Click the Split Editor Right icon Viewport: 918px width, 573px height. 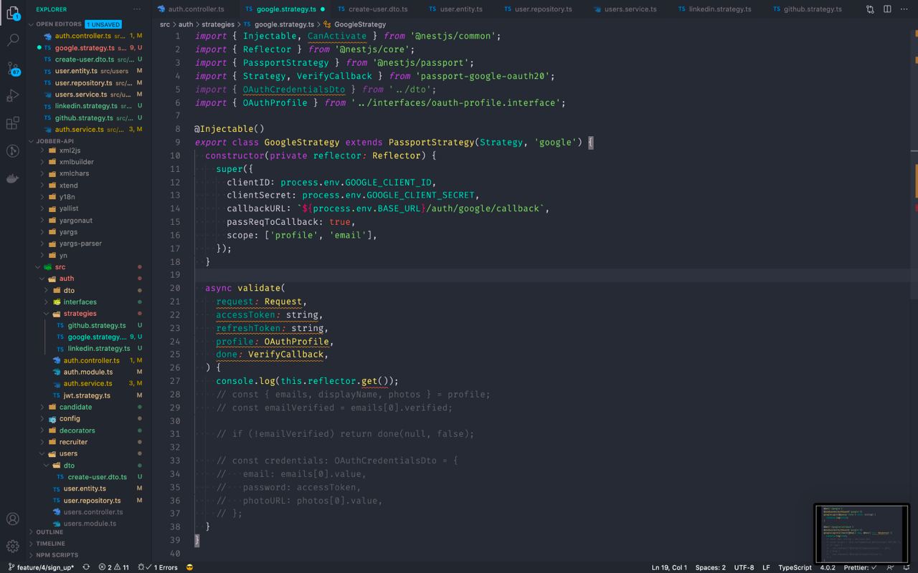click(887, 9)
